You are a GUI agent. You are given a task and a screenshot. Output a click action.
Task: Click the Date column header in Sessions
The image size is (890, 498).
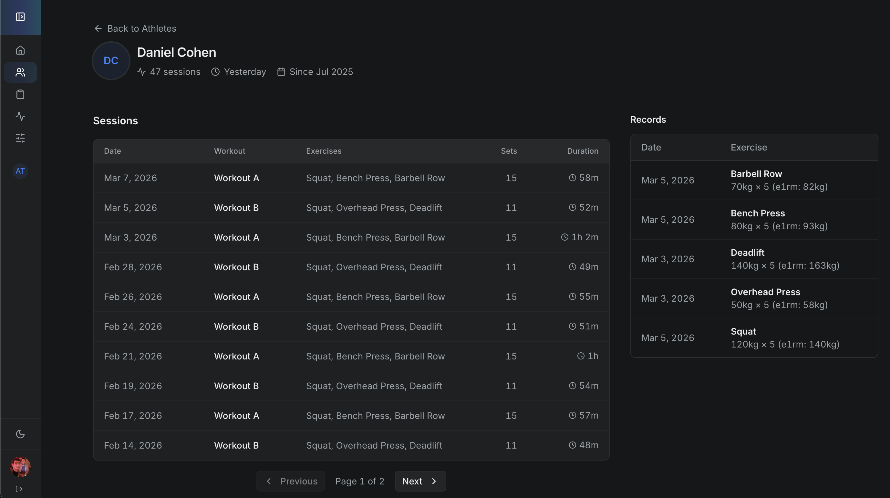112,151
